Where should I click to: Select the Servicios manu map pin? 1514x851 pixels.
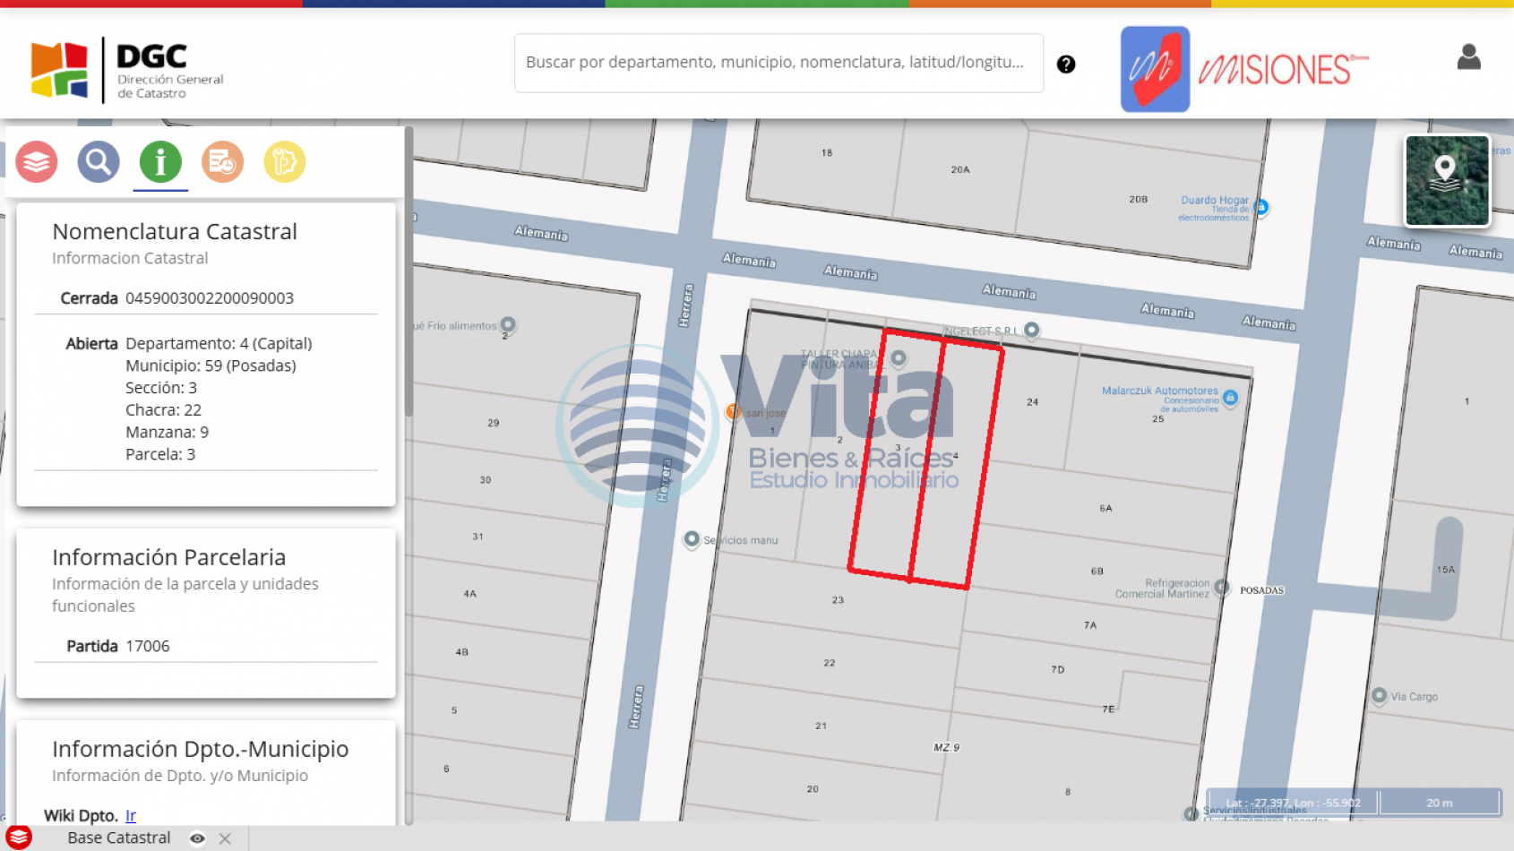(692, 539)
